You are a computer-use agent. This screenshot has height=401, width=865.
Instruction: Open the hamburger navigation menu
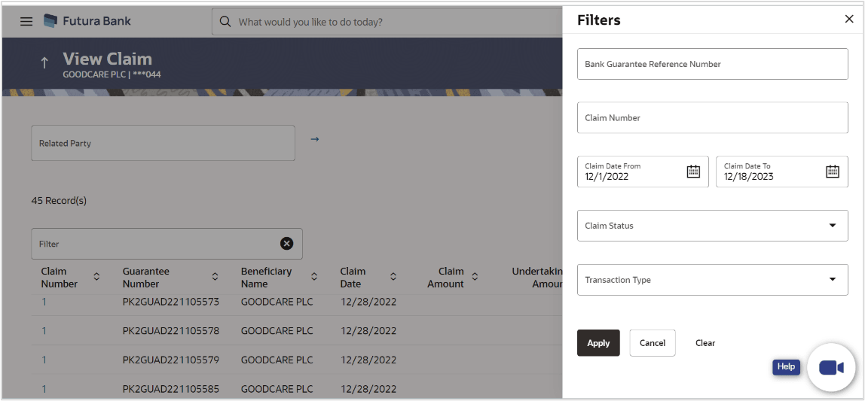click(26, 22)
